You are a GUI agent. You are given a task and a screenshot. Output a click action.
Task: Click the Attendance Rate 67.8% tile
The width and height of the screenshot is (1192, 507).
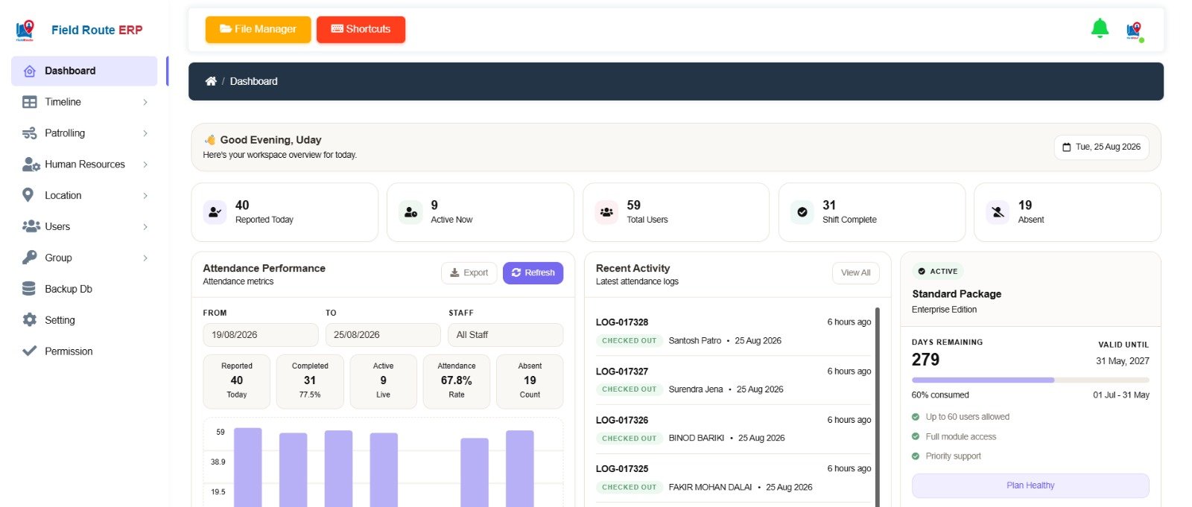[457, 381]
